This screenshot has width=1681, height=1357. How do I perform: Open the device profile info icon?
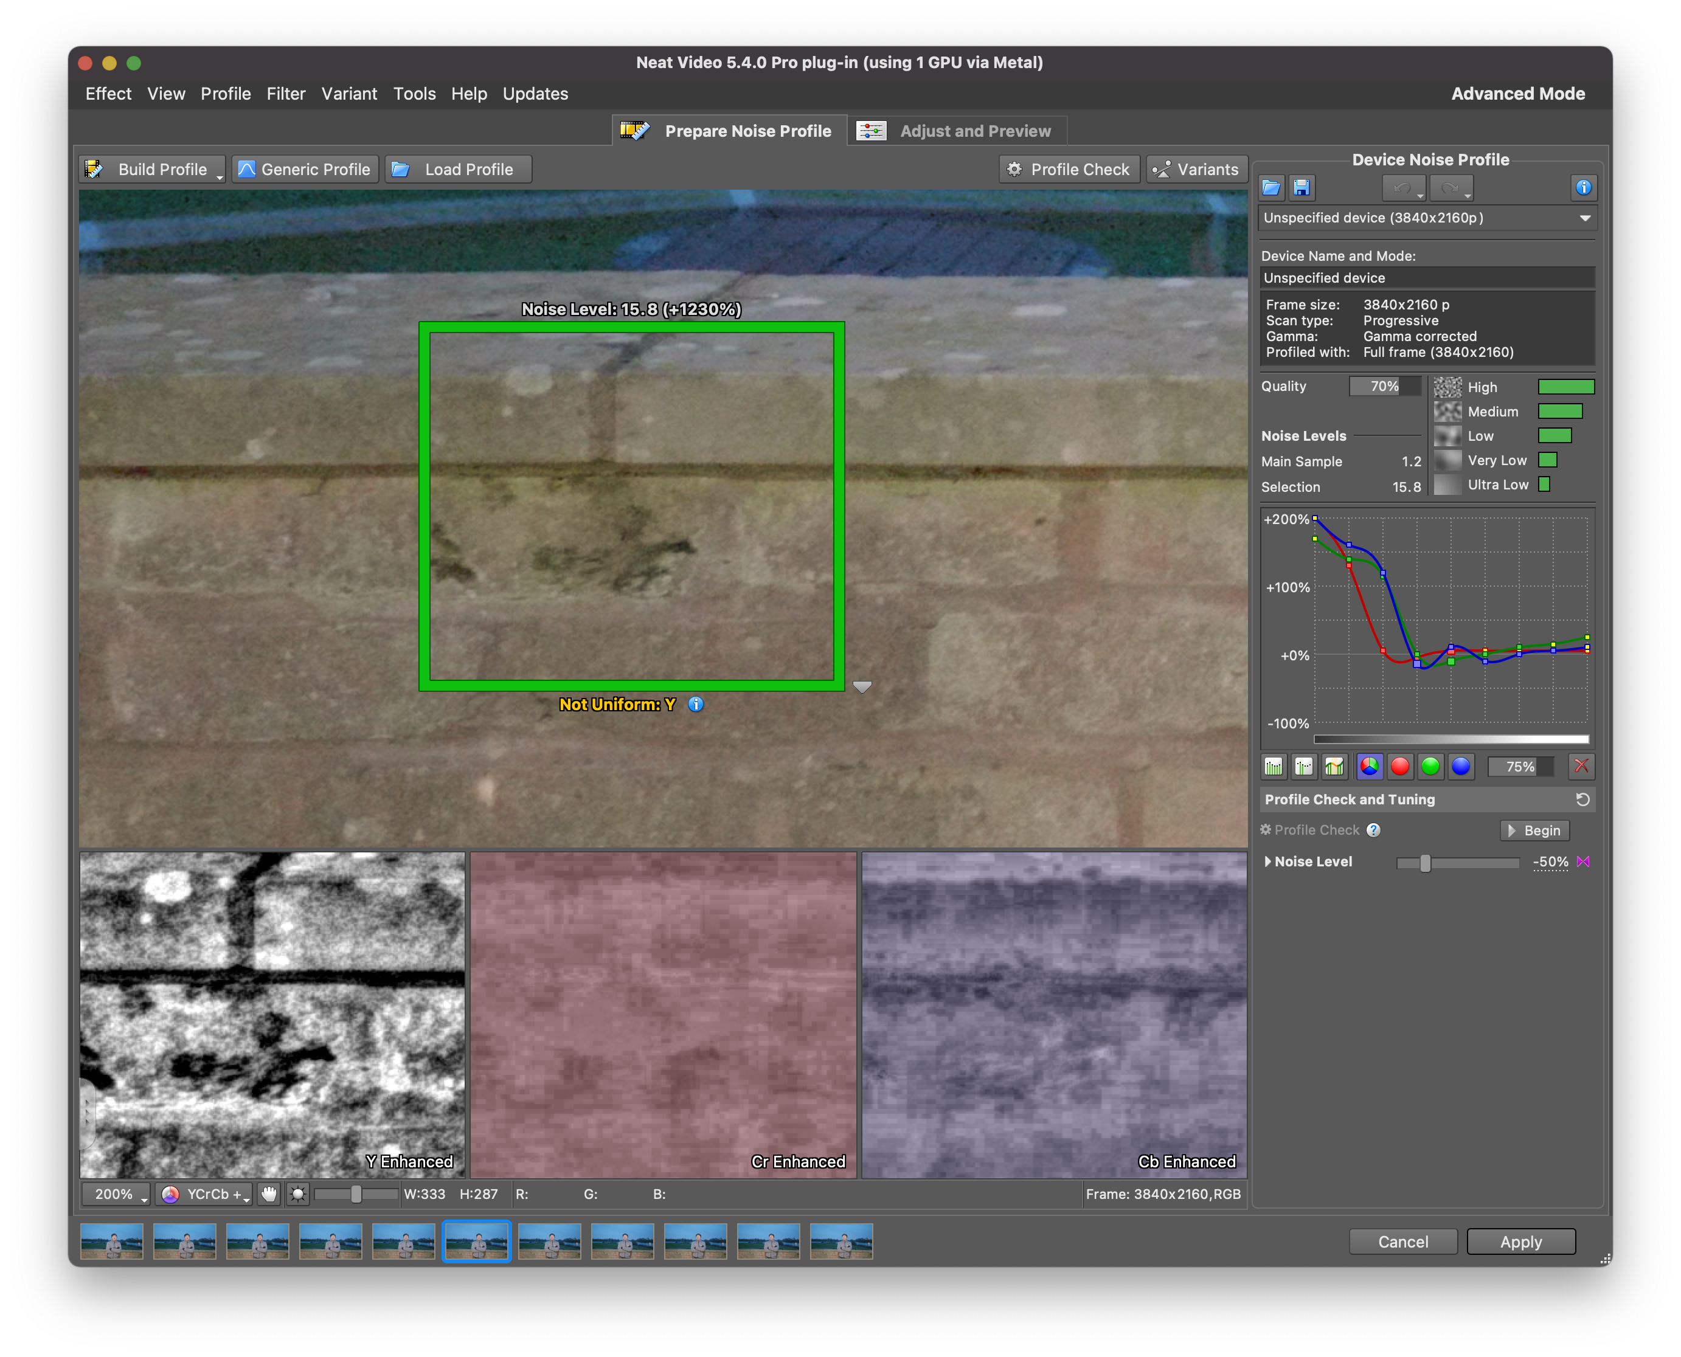(x=1583, y=188)
